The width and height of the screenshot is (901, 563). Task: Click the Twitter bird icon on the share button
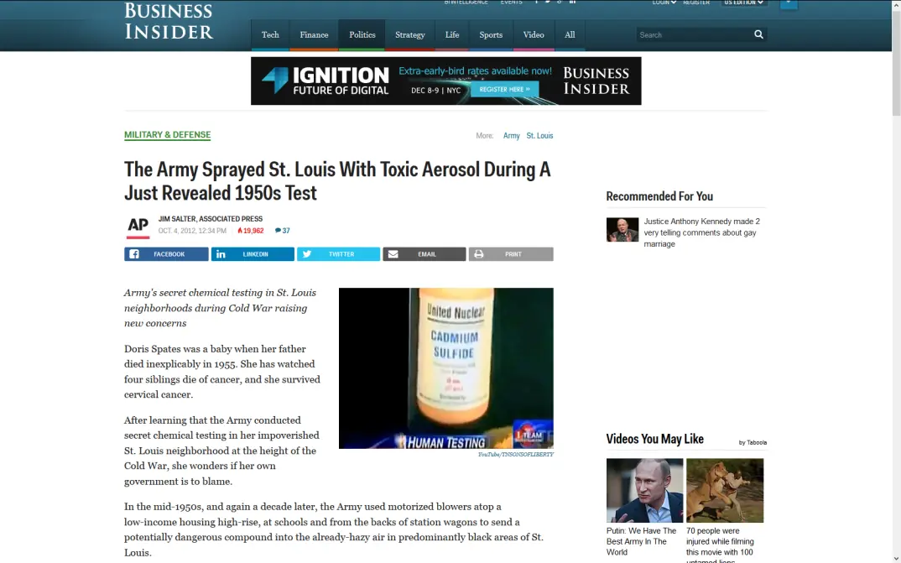click(307, 254)
